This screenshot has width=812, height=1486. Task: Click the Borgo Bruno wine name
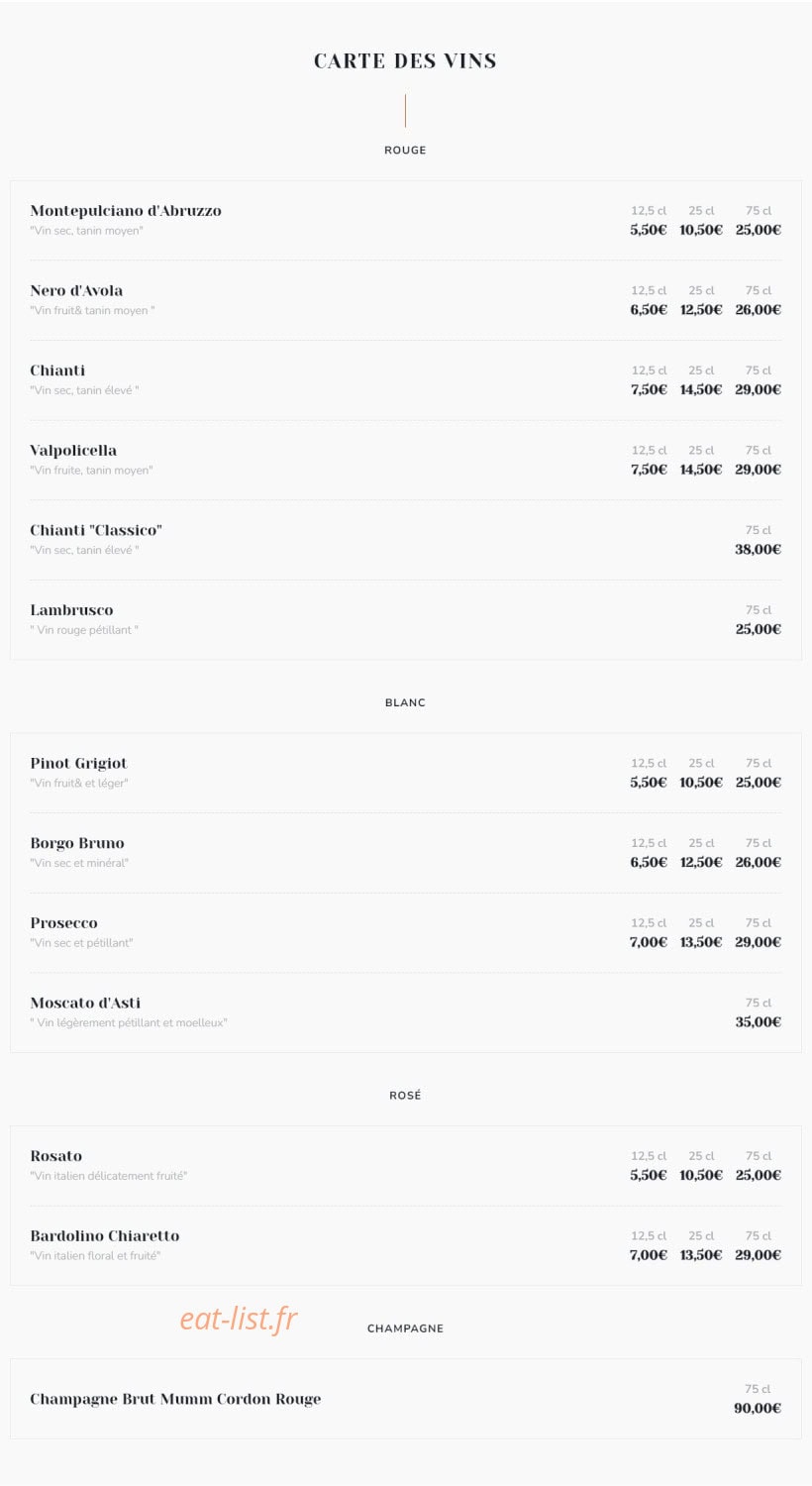(77, 843)
